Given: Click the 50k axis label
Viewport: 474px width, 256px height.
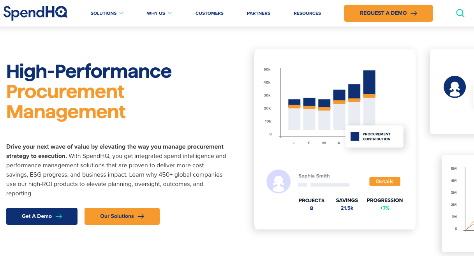Looking at the screenshot, I should 267,69.
